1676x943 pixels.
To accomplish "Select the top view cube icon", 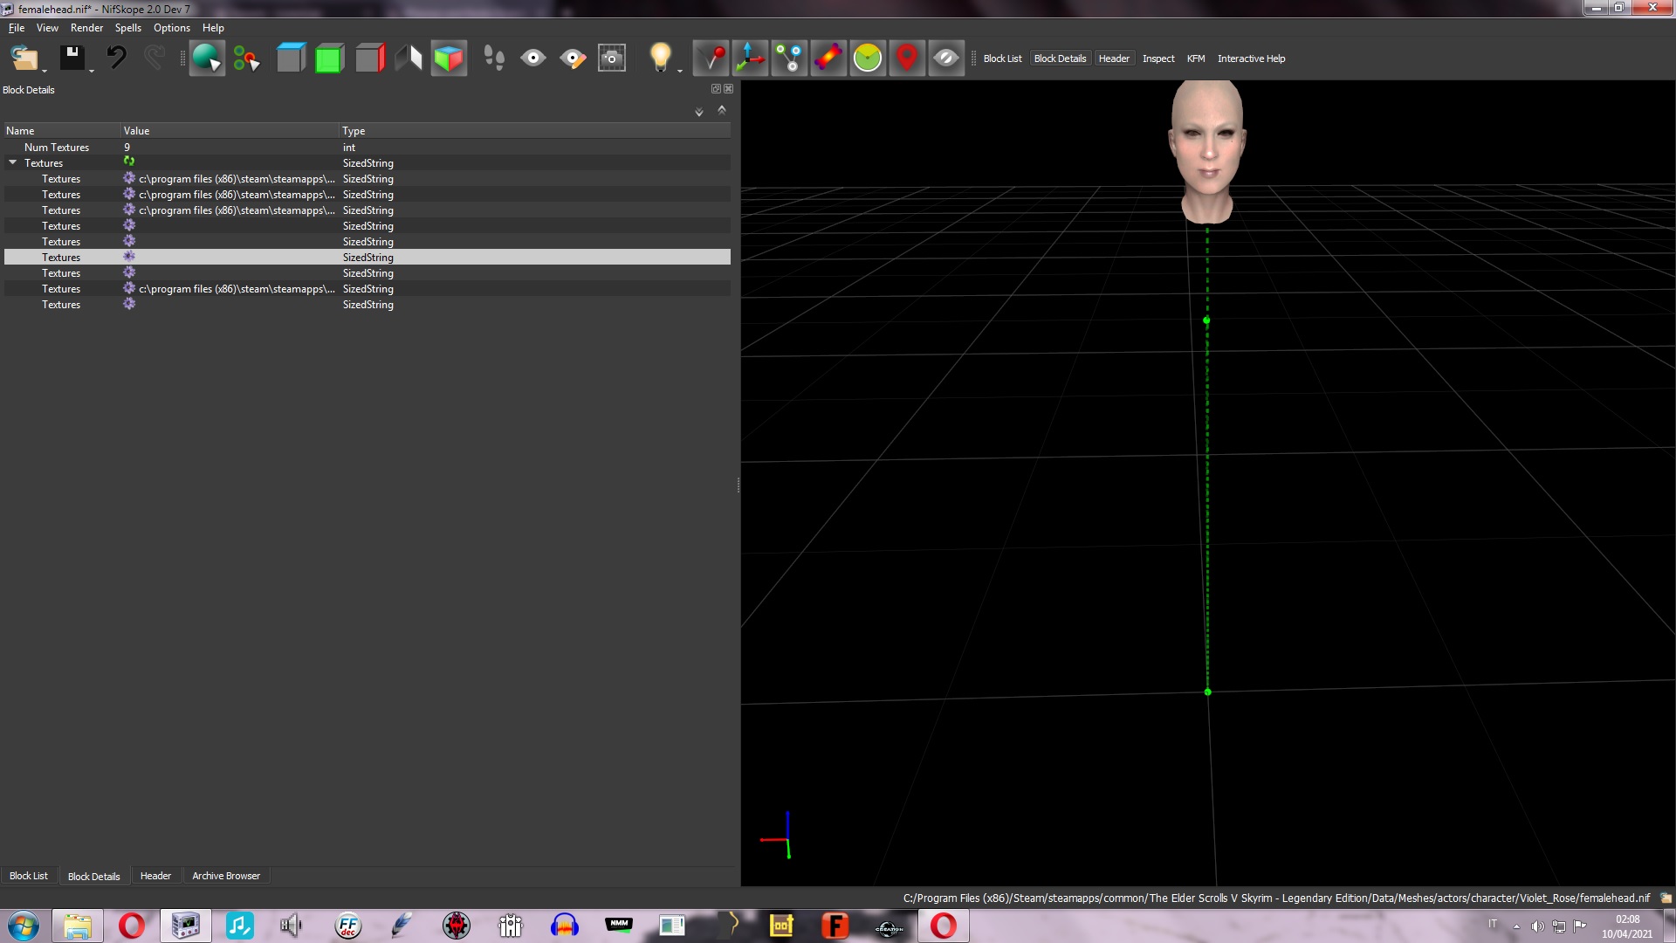I will [x=291, y=59].
